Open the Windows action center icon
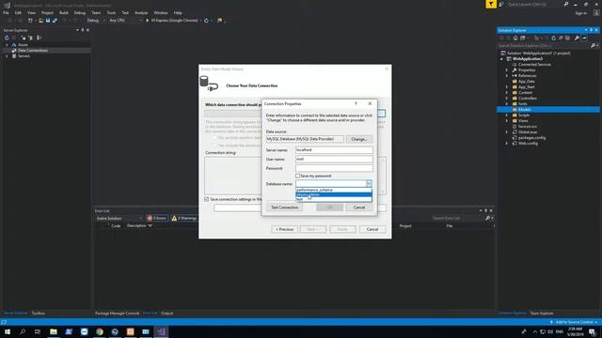Viewport: 602px width, 338px height. tap(592, 331)
